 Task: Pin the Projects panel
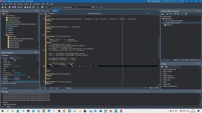pyautogui.click(x=198, y=11)
